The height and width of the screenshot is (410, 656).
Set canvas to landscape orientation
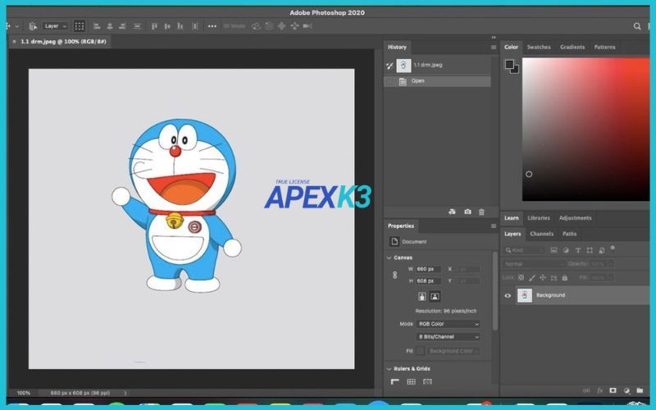click(x=435, y=297)
